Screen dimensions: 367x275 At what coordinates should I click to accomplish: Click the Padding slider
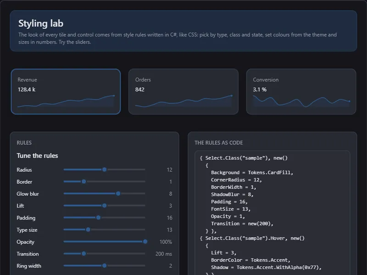click(x=105, y=218)
